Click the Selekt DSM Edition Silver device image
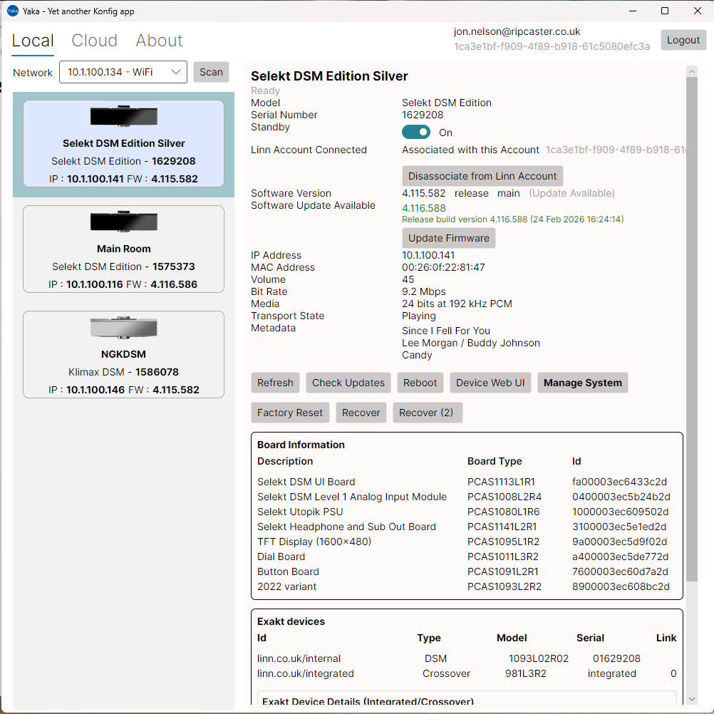714x714 pixels. [123, 115]
